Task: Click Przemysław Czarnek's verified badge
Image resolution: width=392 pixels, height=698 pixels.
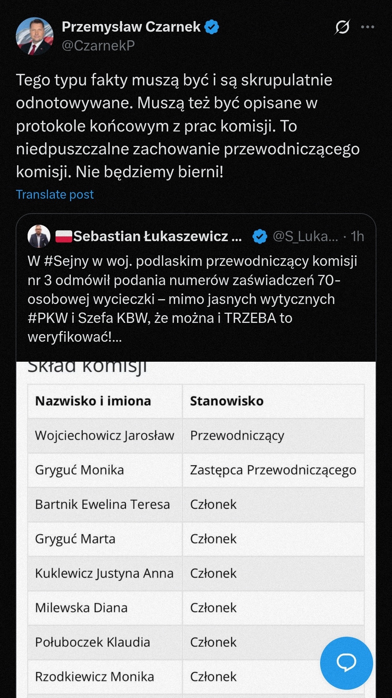Action: (212, 27)
